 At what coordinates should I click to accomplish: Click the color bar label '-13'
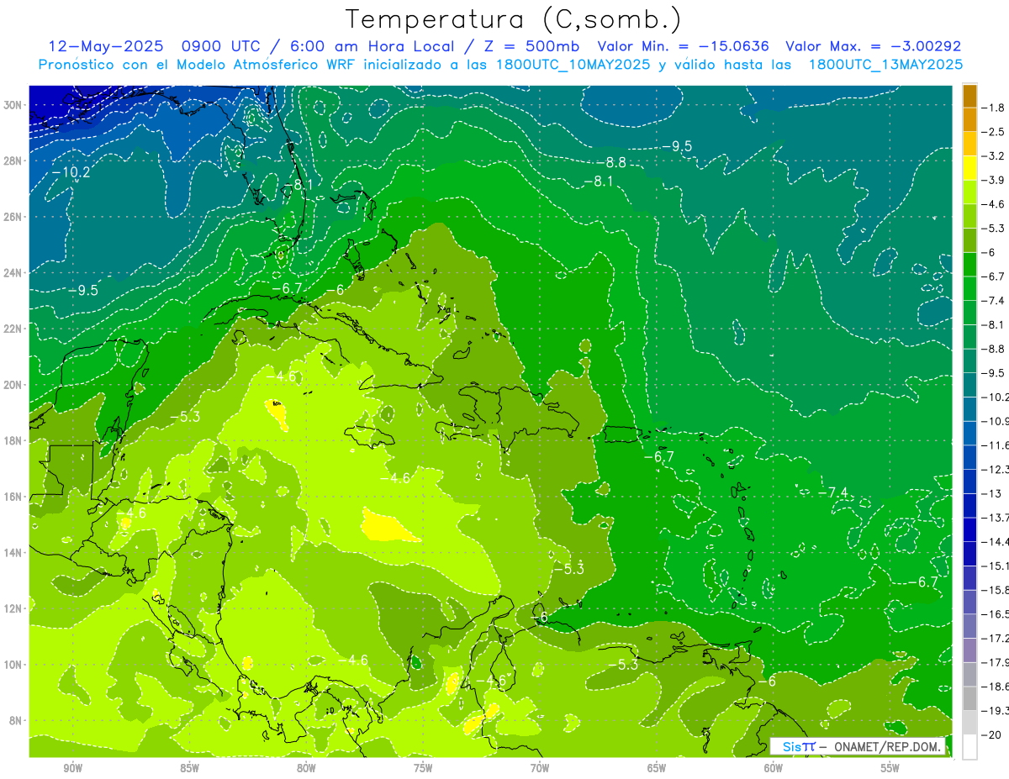[x=992, y=493]
